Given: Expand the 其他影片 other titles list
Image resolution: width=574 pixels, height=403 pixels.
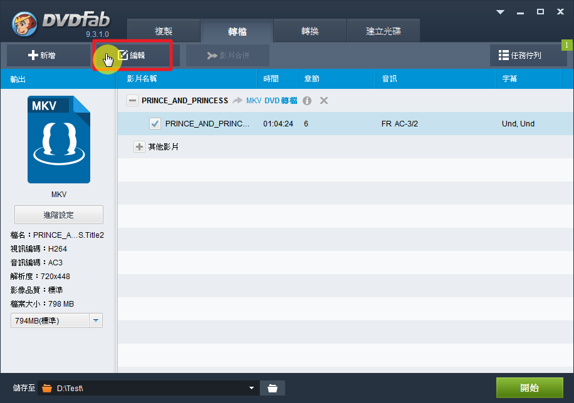Looking at the screenshot, I should (x=139, y=147).
